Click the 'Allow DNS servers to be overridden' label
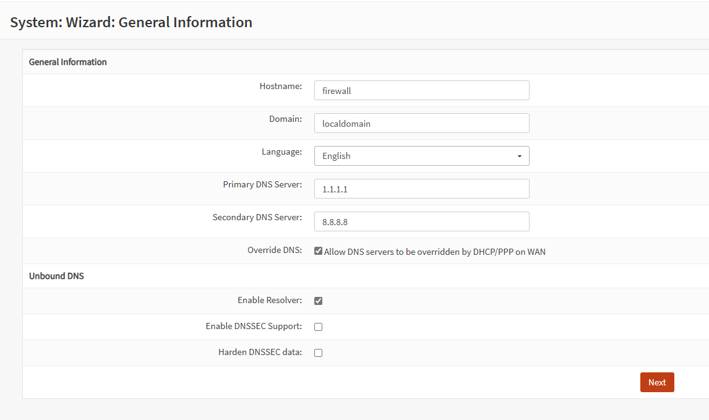 pyautogui.click(x=434, y=252)
